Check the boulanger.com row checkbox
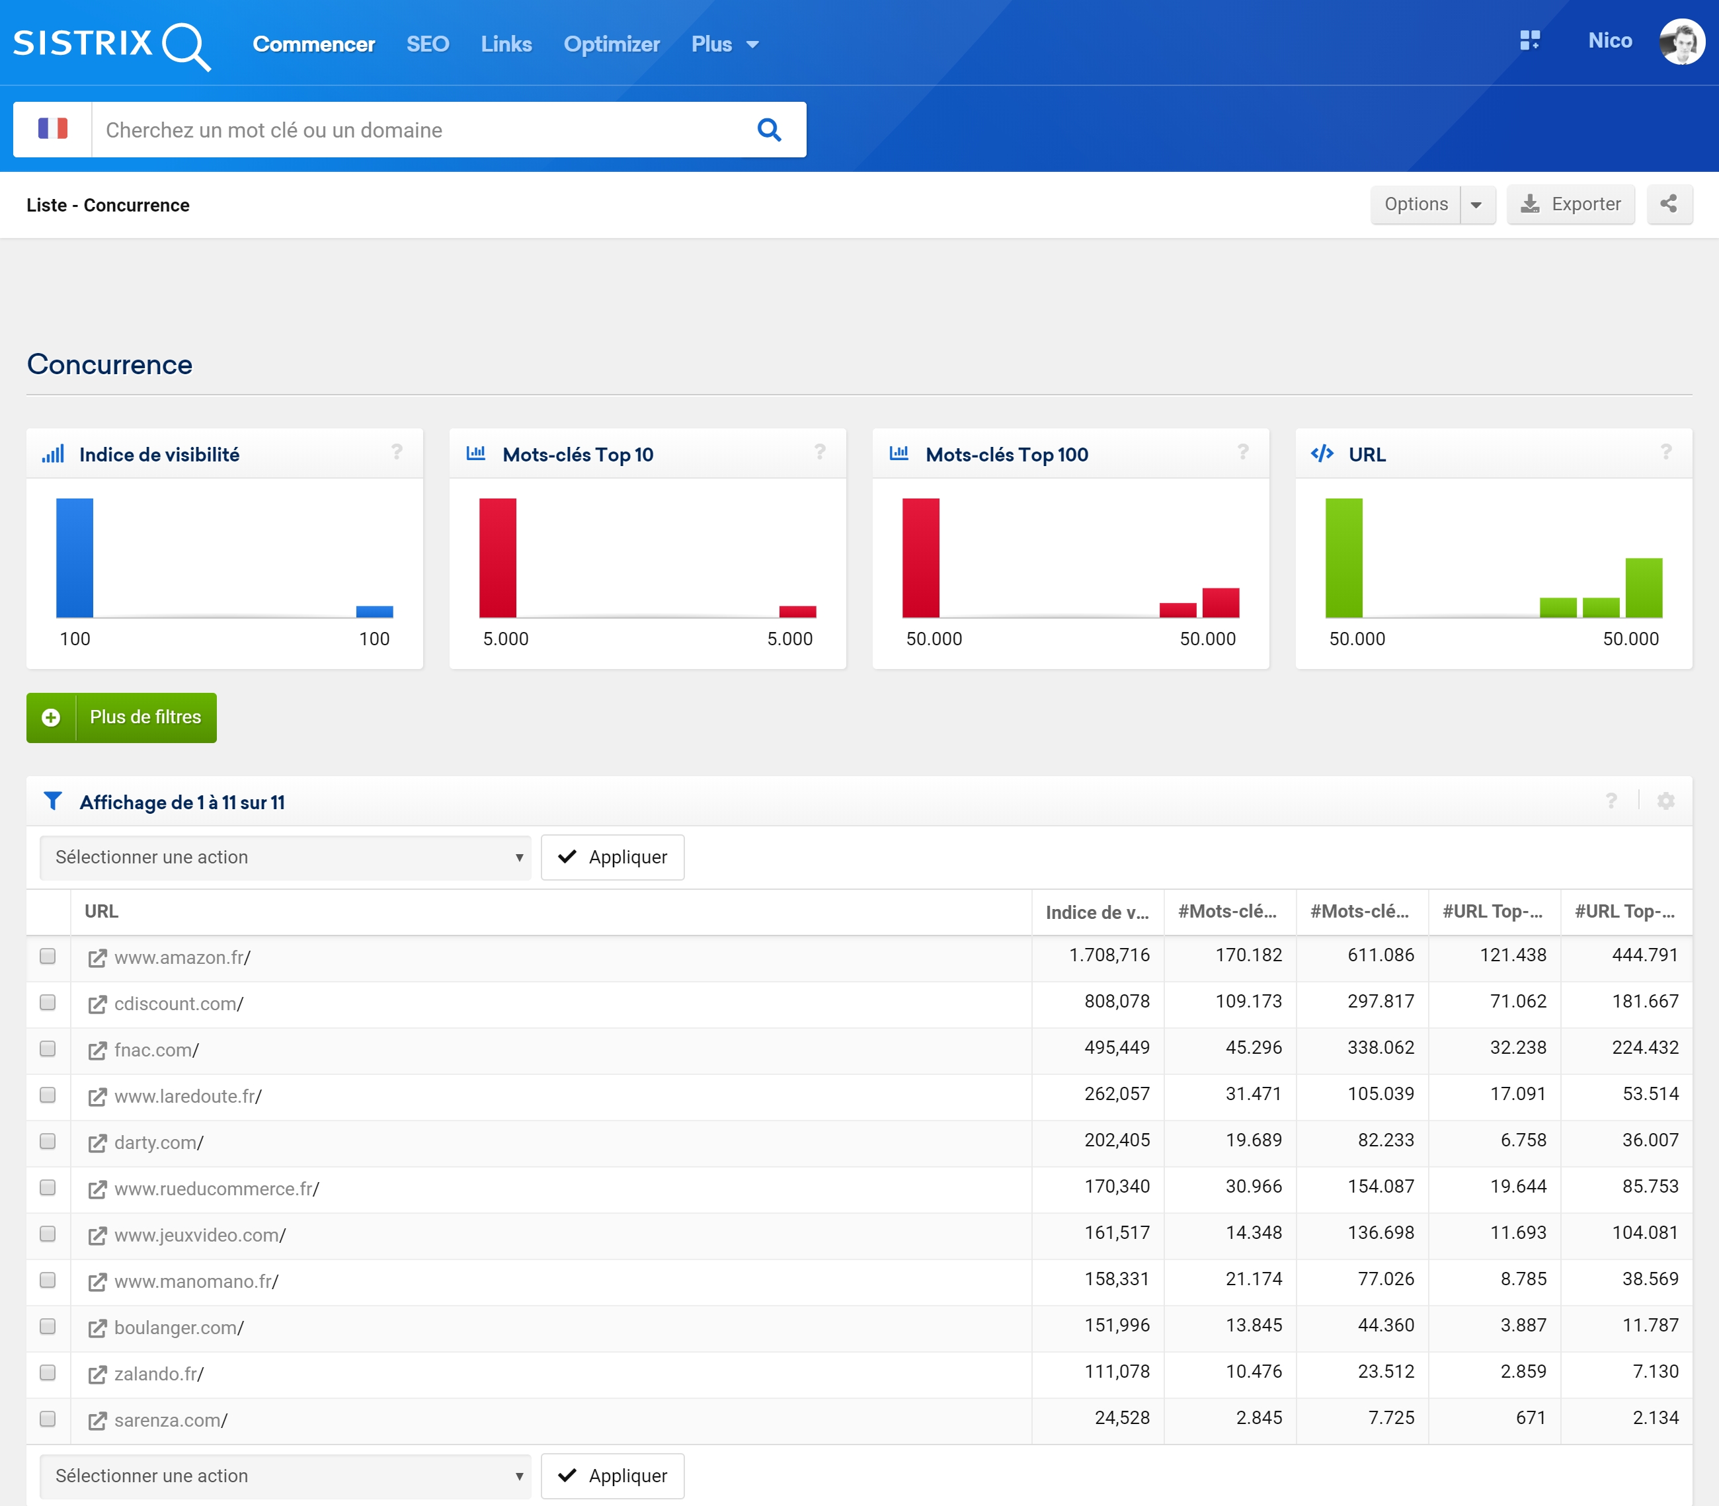This screenshot has height=1506, width=1719. [x=48, y=1326]
